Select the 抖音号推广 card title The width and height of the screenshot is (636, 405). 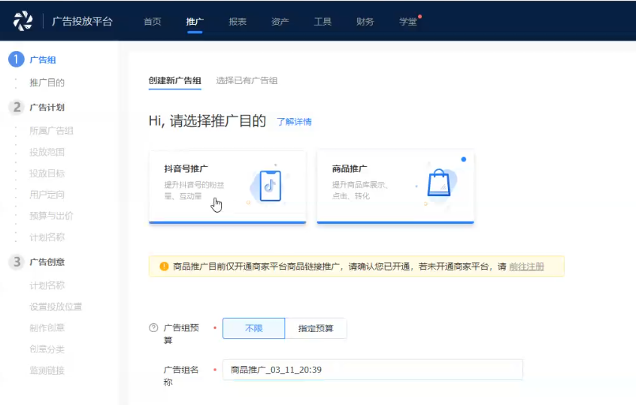pos(186,168)
